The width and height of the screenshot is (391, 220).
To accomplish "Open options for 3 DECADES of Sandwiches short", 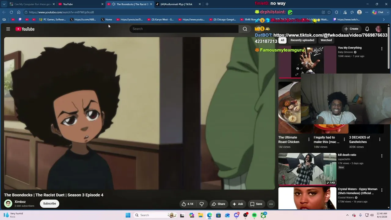I will [x=380, y=139].
